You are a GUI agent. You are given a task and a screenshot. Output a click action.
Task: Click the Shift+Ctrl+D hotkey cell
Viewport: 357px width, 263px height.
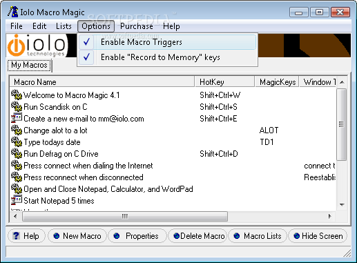[x=219, y=154]
